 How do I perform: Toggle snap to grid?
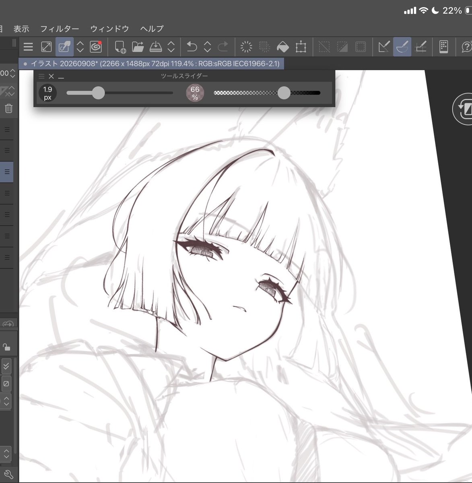[420, 47]
